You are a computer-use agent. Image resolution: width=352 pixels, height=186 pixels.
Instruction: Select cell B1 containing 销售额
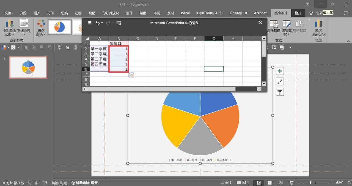click(119, 44)
